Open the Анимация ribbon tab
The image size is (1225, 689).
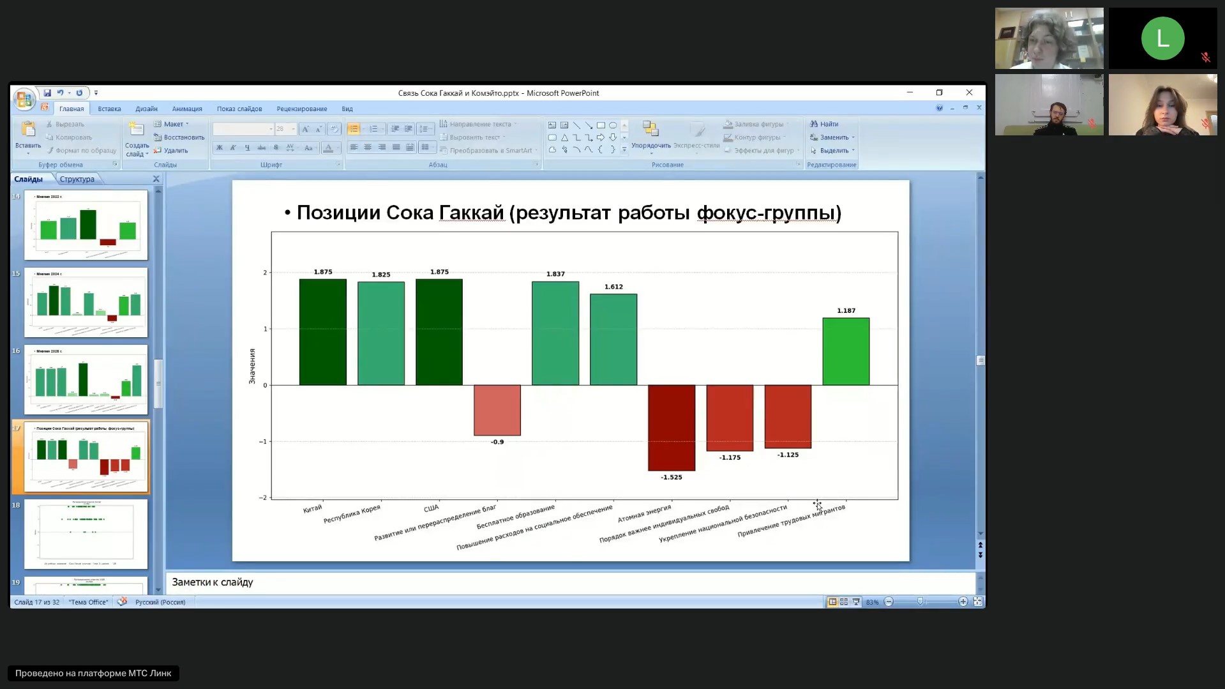point(187,109)
